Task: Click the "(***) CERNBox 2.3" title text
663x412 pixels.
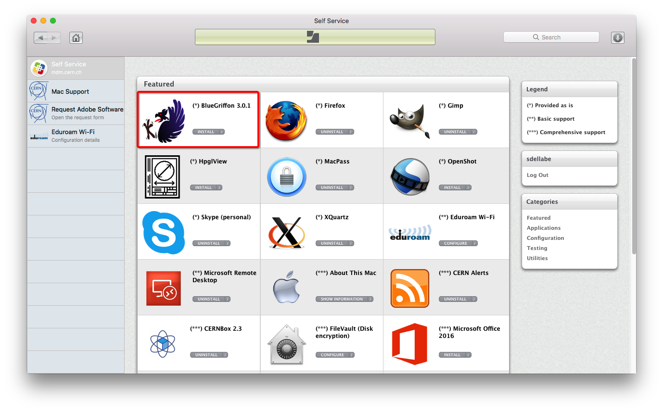Action: tap(216, 329)
